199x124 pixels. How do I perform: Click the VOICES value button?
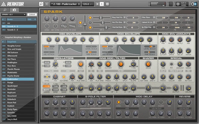(x=47, y=90)
